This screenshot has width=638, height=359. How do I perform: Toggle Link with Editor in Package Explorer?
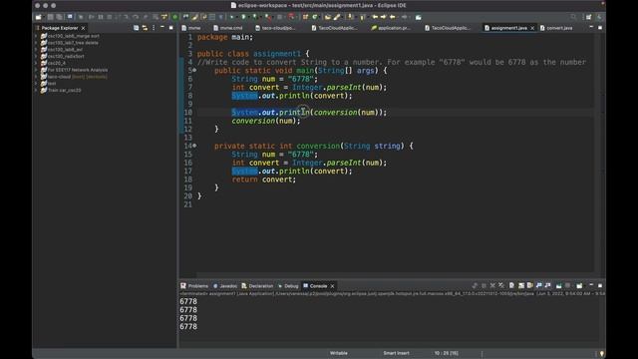point(145,28)
